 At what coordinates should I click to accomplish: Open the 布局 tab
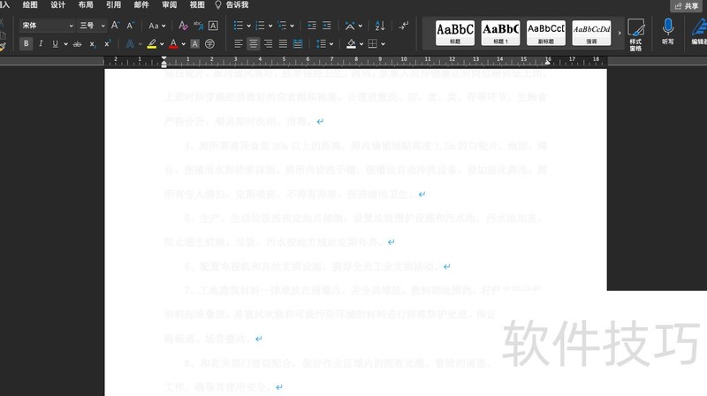click(86, 5)
